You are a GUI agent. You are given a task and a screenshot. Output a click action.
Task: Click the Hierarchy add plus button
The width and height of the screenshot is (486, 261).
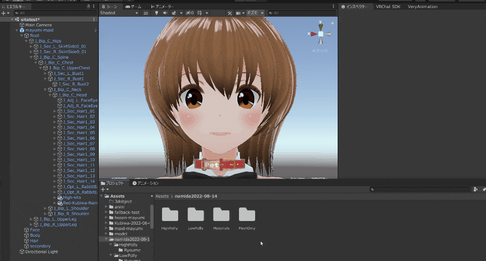[x=3, y=13]
